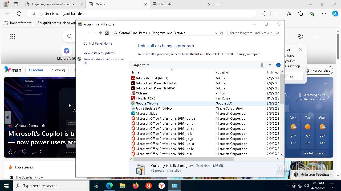Open the apps grid launcher on MSN page
The width and height of the screenshot is (341, 191).
tap(13, 36)
